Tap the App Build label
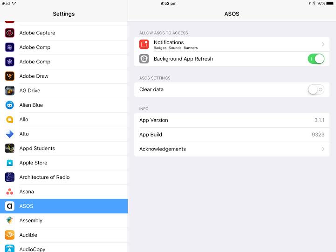The width and height of the screenshot is (336, 252). click(x=151, y=135)
